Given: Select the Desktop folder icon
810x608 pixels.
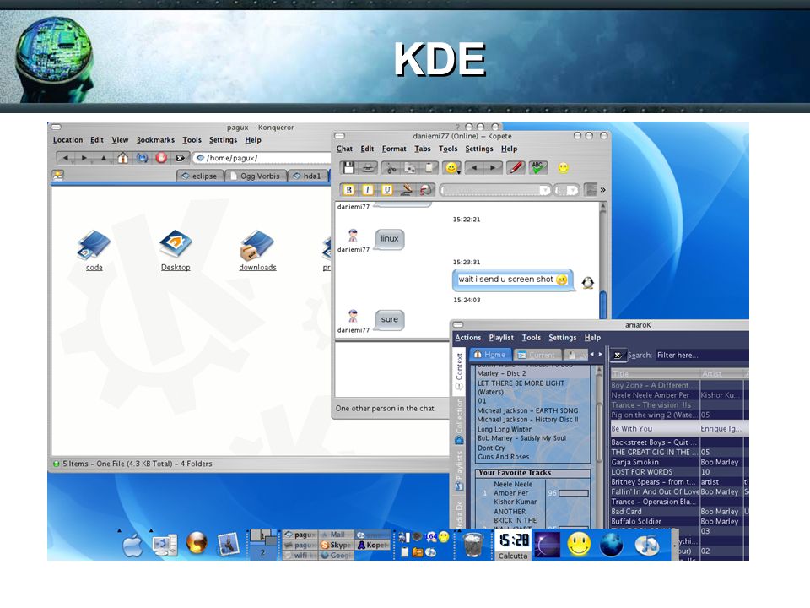Looking at the screenshot, I should click(175, 251).
